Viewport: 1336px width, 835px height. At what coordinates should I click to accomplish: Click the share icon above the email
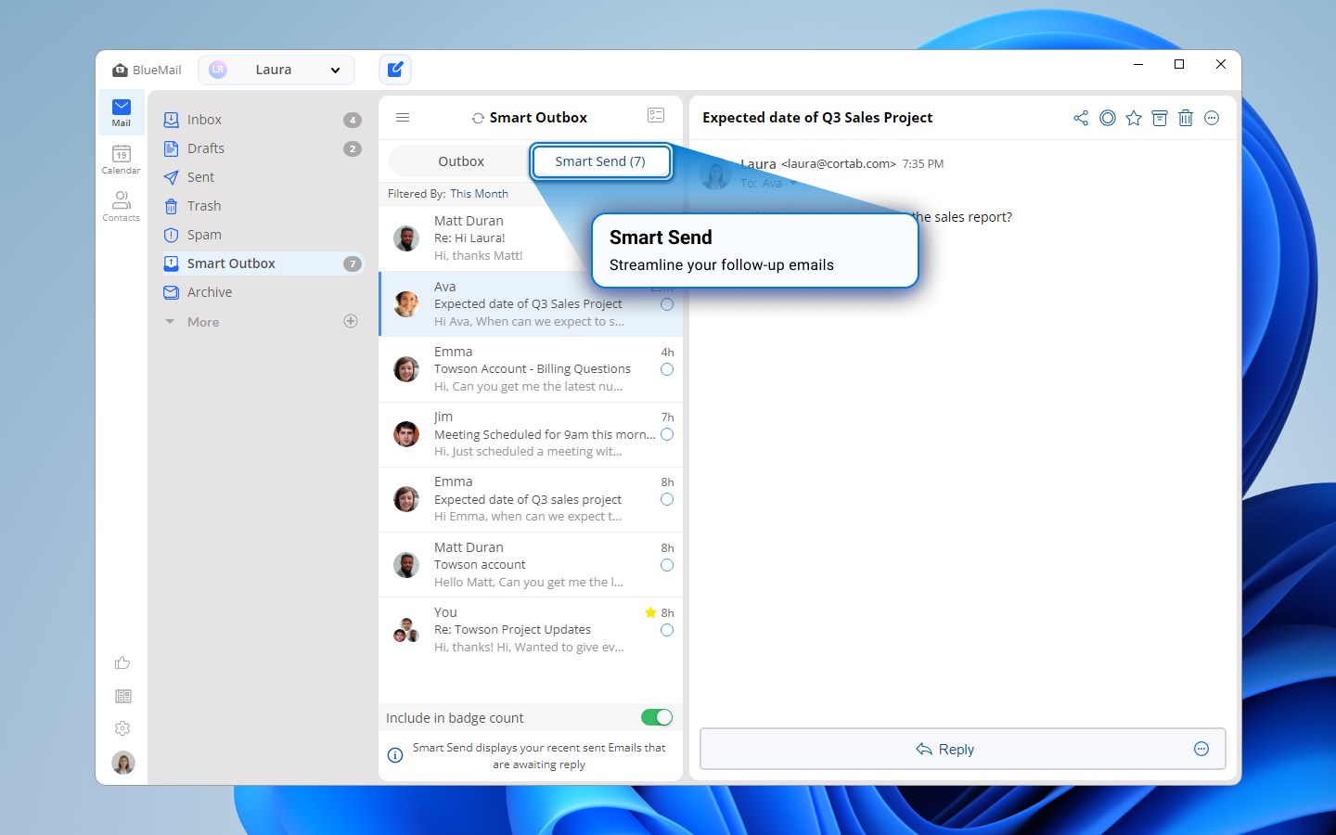(x=1080, y=118)
